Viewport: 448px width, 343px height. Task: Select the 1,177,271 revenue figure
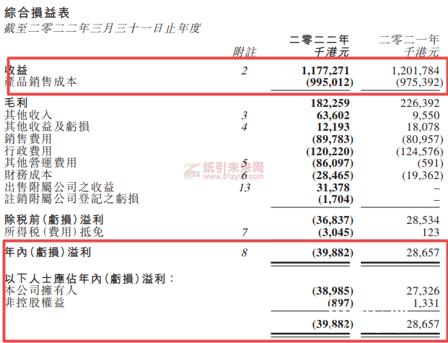pos(325,71)
